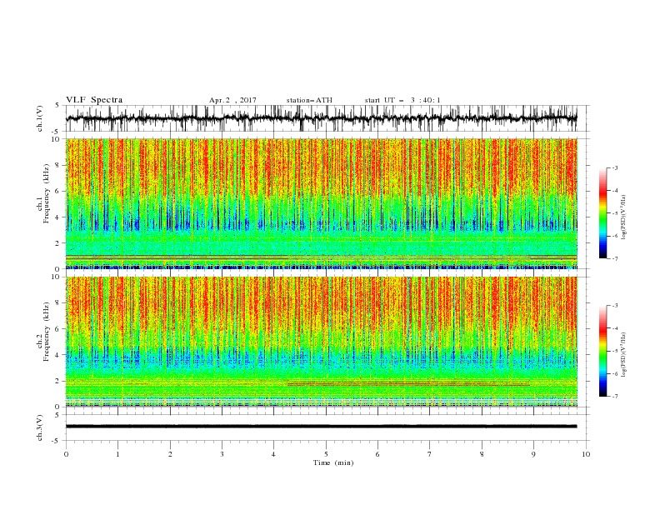
Task: Click the "-7" tick on ch.2 color bar
Action: [x=615, y=396]
